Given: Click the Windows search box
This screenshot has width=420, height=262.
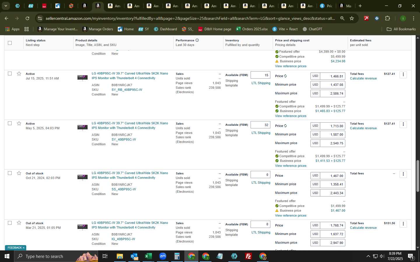Looking at the screenshot, I should [x=55, y=256].
